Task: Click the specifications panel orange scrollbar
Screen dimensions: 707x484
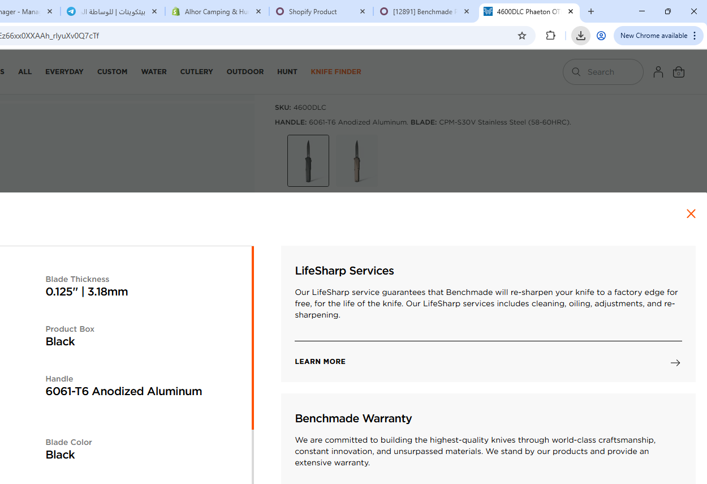Action: 253,337
